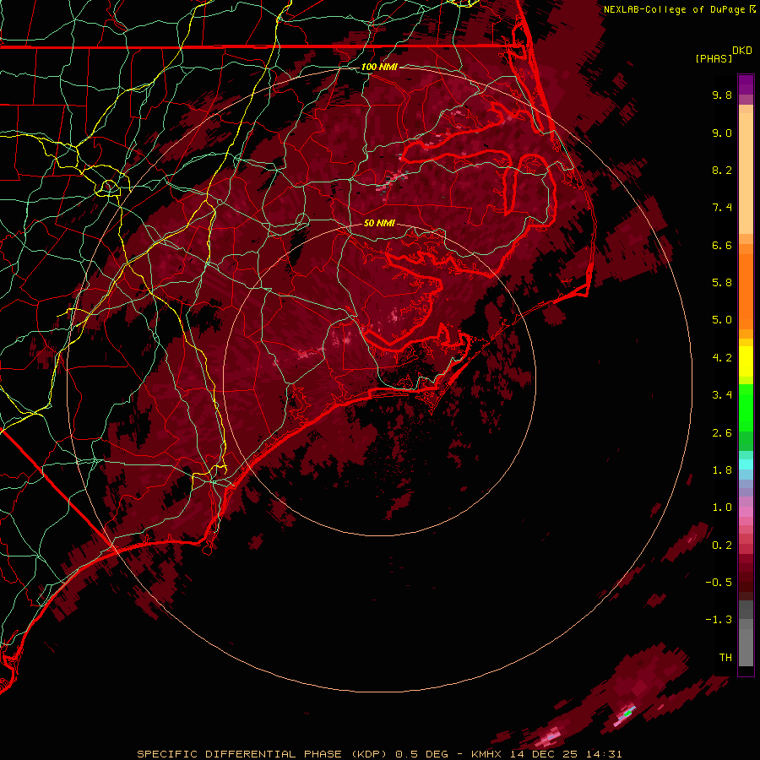Click the cyan color band on the scale
The width and height of the screenshot is (760, 760).
[x=746, y=464]
